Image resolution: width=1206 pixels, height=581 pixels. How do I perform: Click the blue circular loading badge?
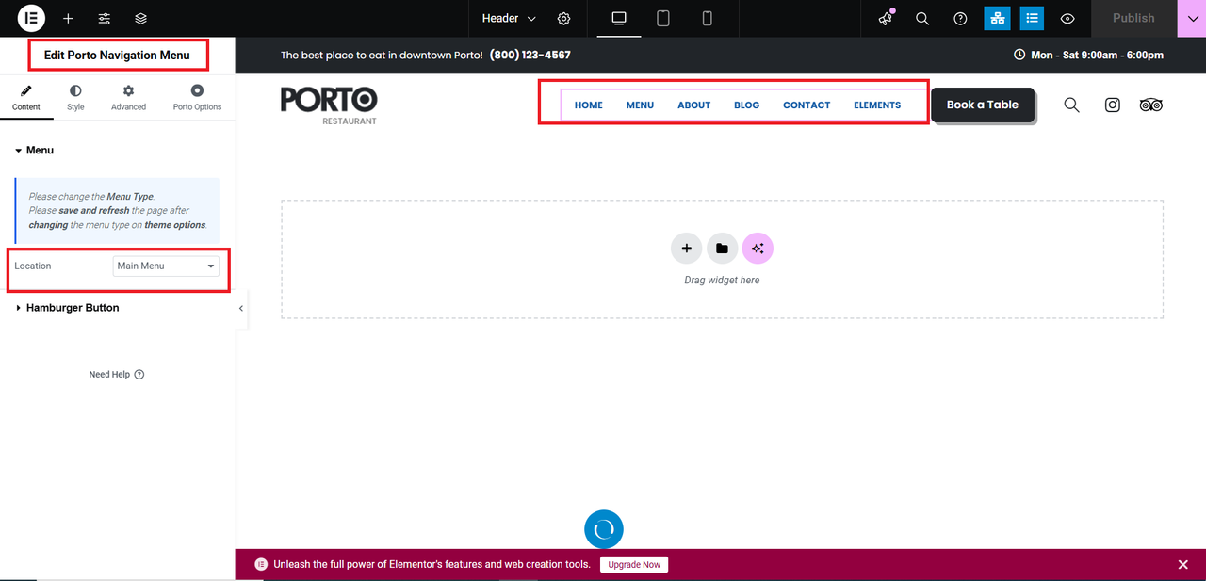pos(604,529)
